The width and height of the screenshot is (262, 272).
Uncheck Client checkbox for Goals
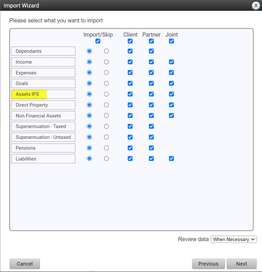(x=130, y=83)
